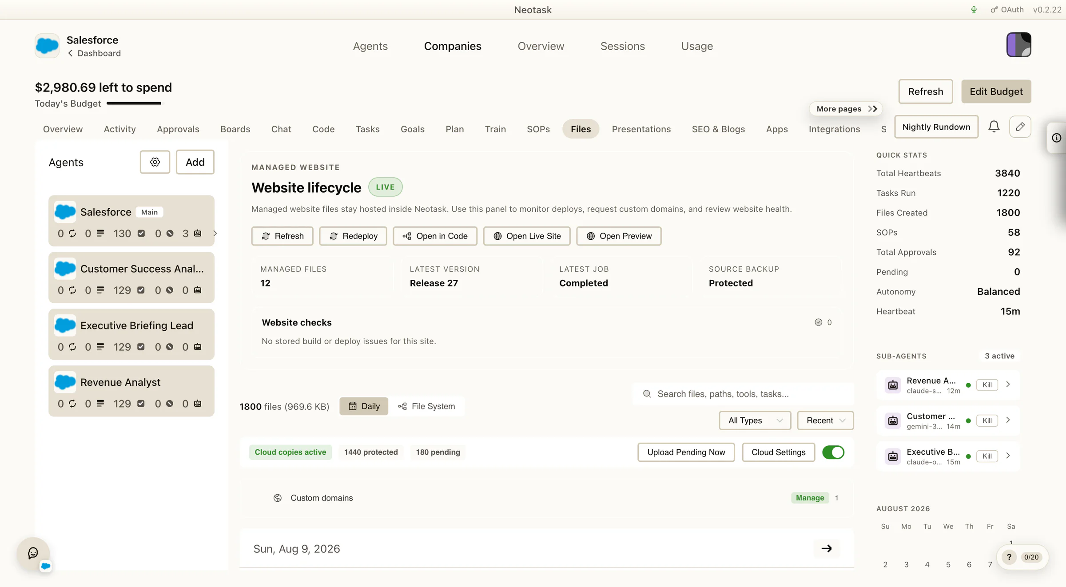Expand the Salesforce Main agent chevron
Image resolution: width=1066 pixels, height=587 pixels.
point(215,234)
